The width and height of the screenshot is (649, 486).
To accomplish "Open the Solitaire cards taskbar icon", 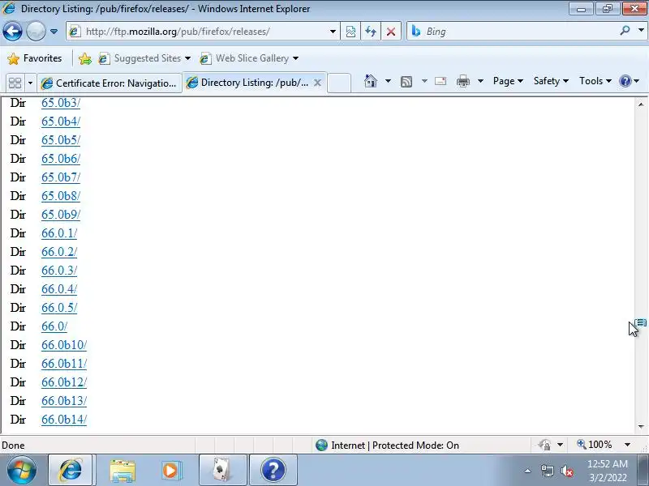I will [x=222, y=471].
